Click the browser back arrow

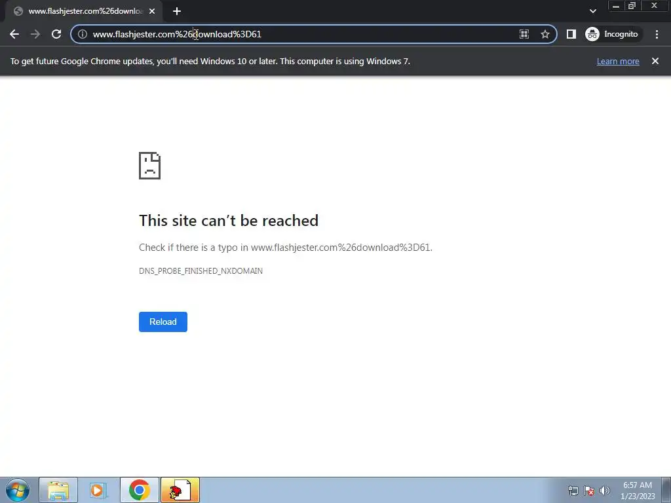(14, 34)
